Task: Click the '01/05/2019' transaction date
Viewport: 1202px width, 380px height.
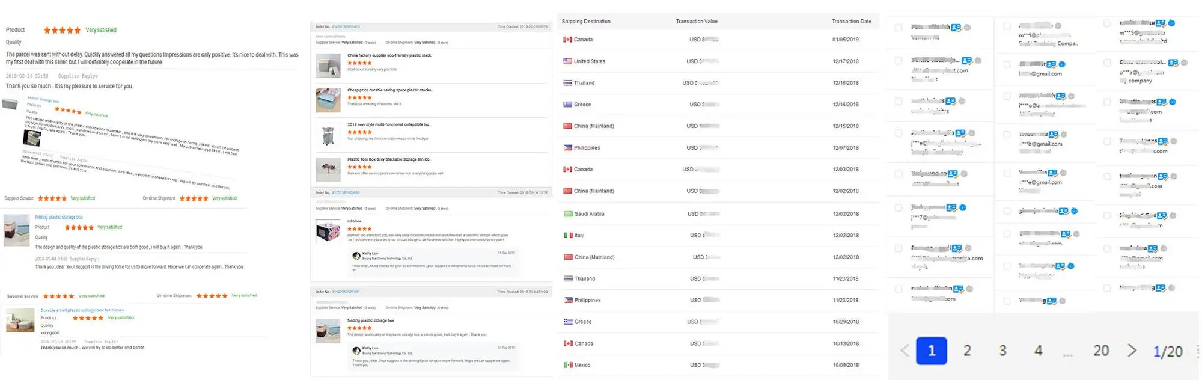Action: [846, 40]
